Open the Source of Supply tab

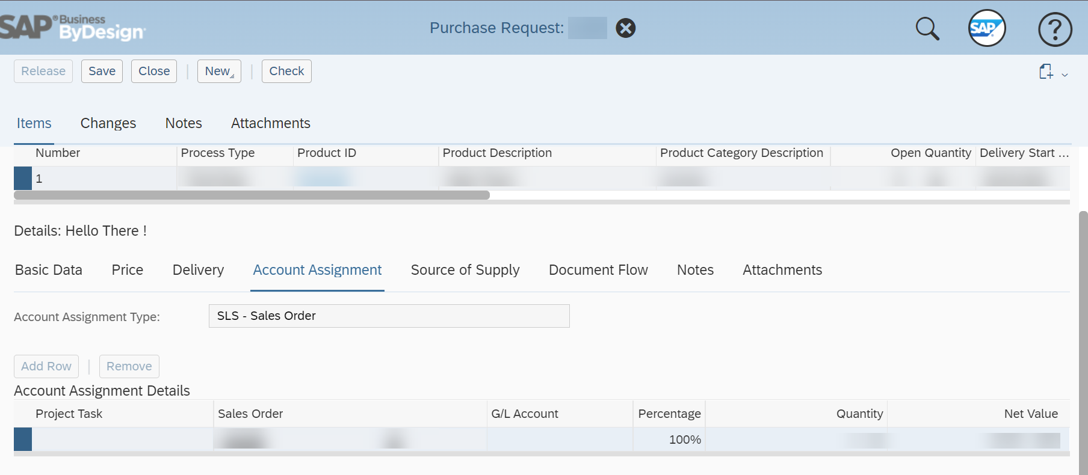(x=465, y=270)
